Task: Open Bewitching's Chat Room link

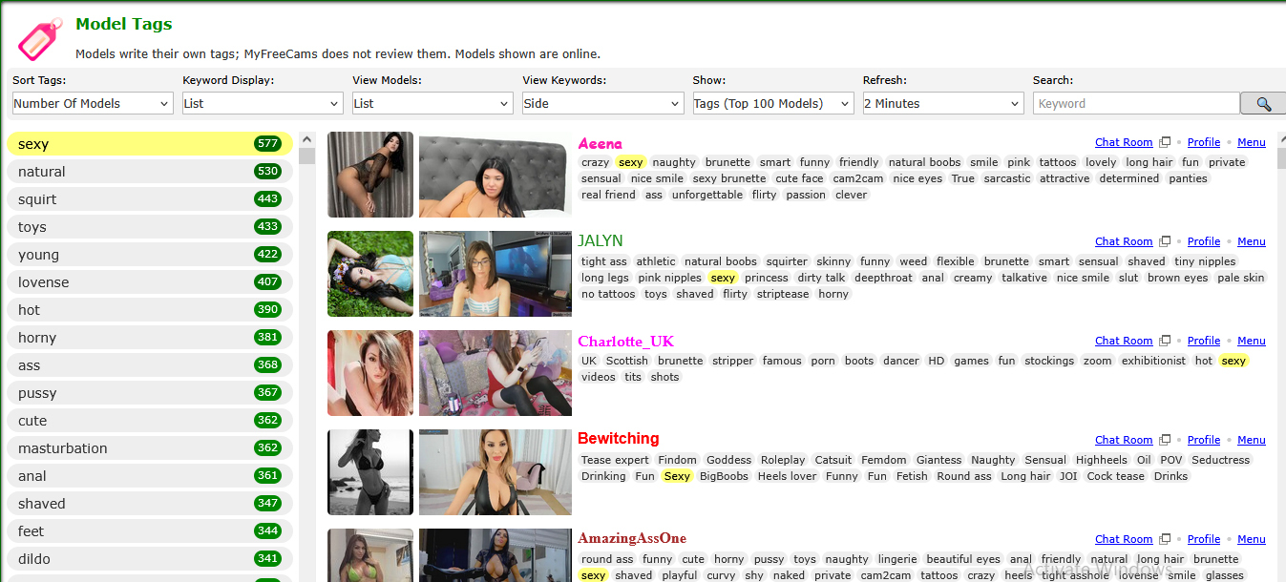Action: pos(1124,440)
